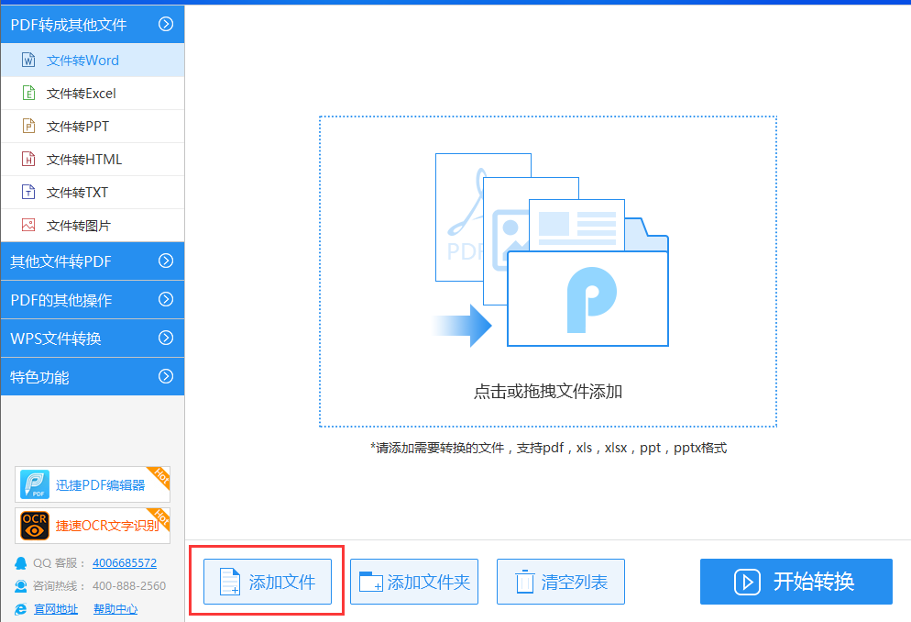Click the hotline number 400-888-2560
The height and width of the screenshot is (622, 911).
click(129, 586)
